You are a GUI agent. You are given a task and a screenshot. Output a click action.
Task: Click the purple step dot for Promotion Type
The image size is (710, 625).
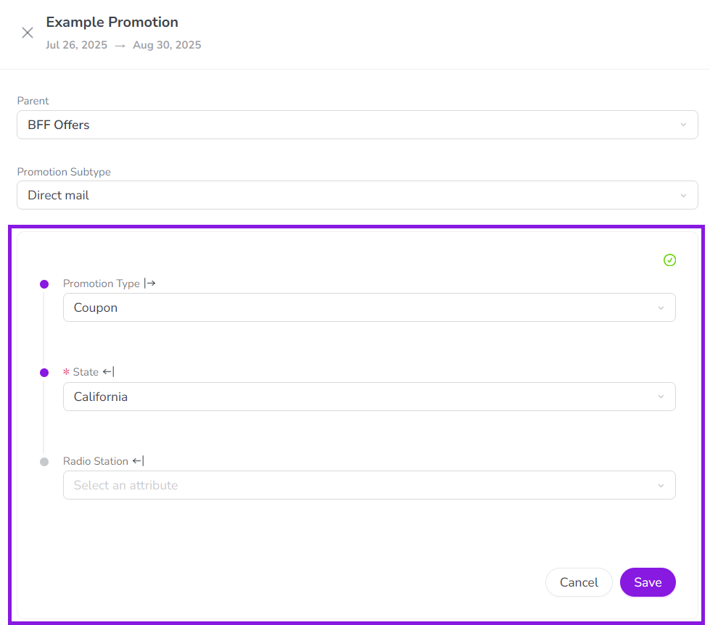coord(44,283)
